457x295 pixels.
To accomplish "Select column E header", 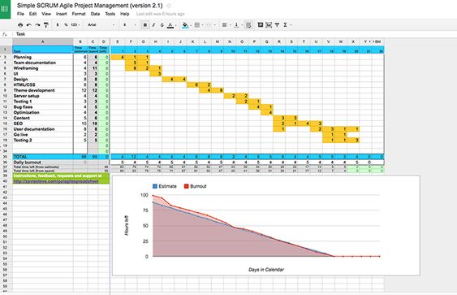I will pyautogui.click(x=118, y=42).
